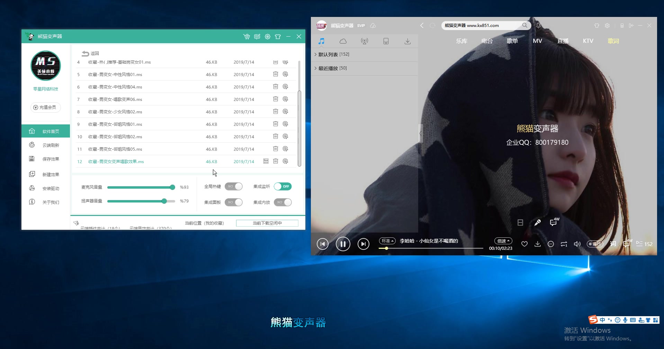Click the MS 美硕音频 avatar image
664x349 pixels.
tap(46, 66)
